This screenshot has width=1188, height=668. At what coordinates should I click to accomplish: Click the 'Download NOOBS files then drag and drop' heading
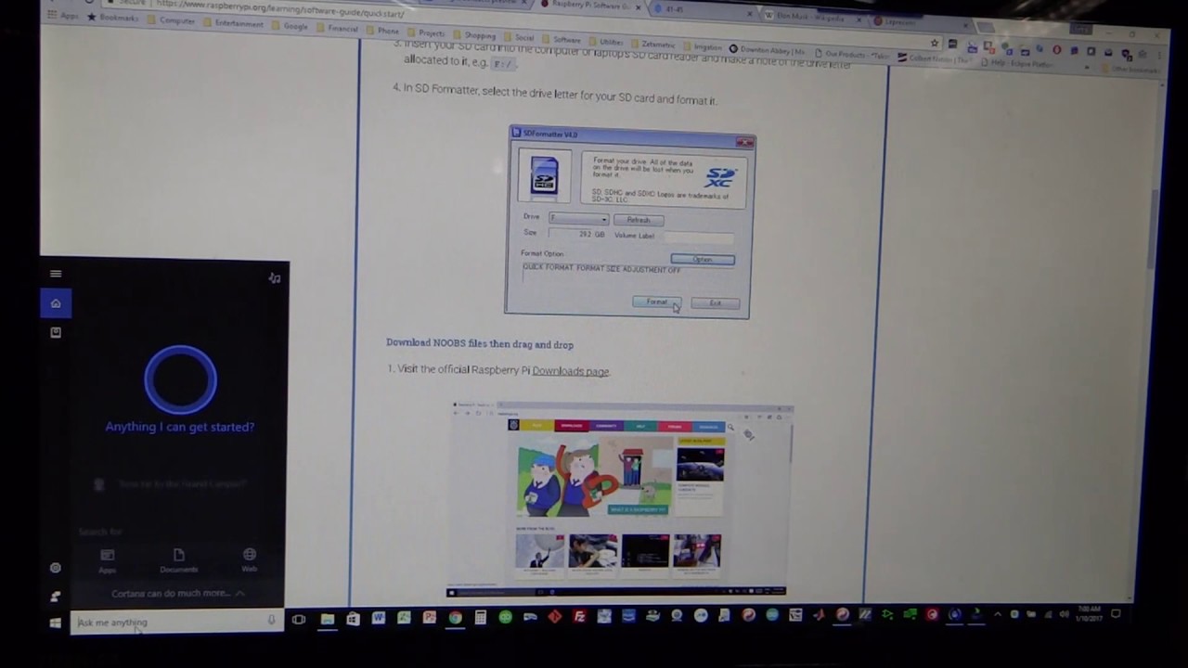(480, 344)
